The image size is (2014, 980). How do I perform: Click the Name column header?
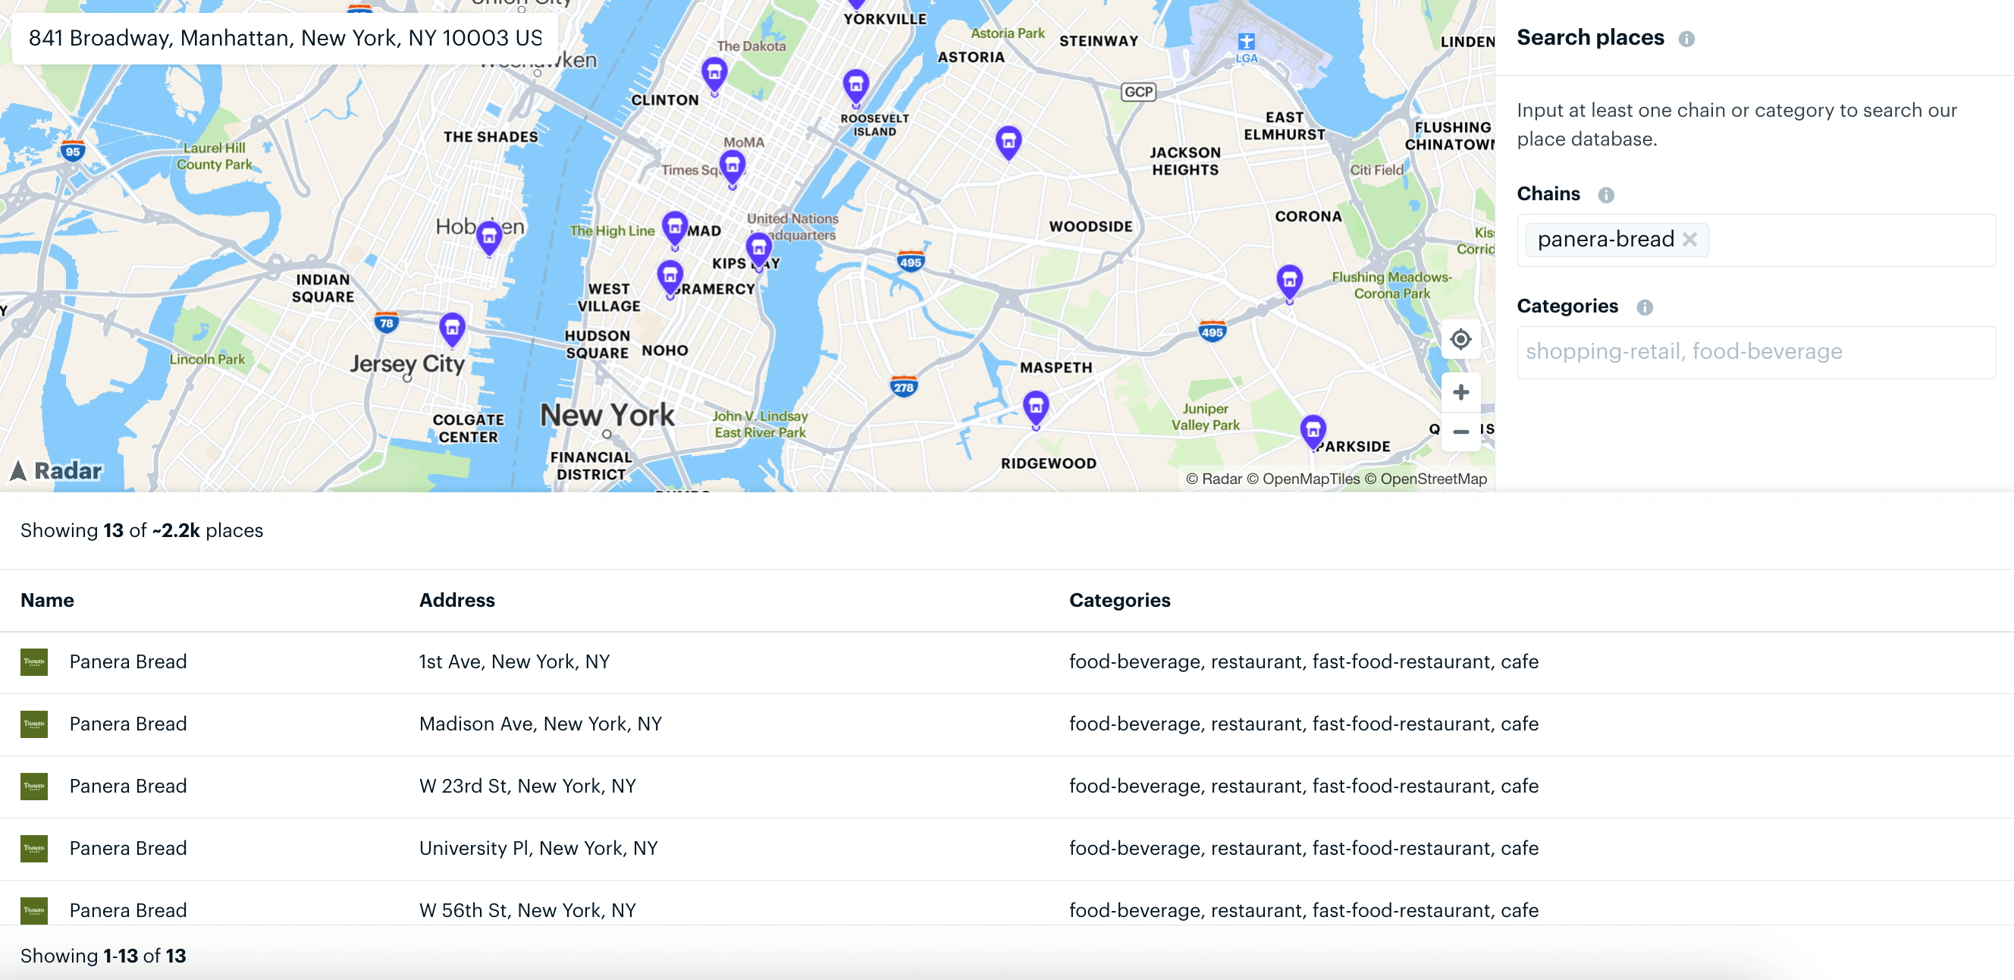[x=47, y=600]
